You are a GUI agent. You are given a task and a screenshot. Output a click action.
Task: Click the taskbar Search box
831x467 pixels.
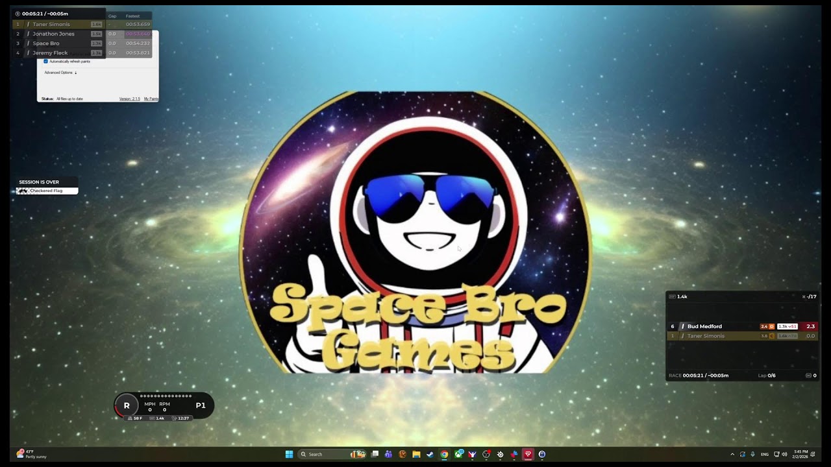[x=332, y=454]
